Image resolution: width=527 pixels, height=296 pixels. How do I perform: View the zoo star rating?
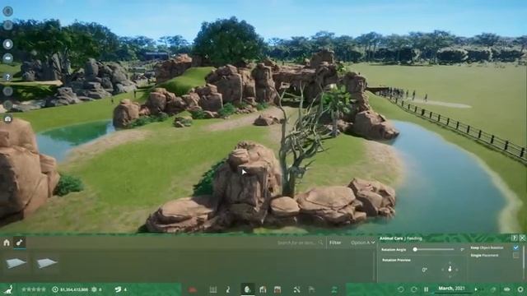[33, 289]
